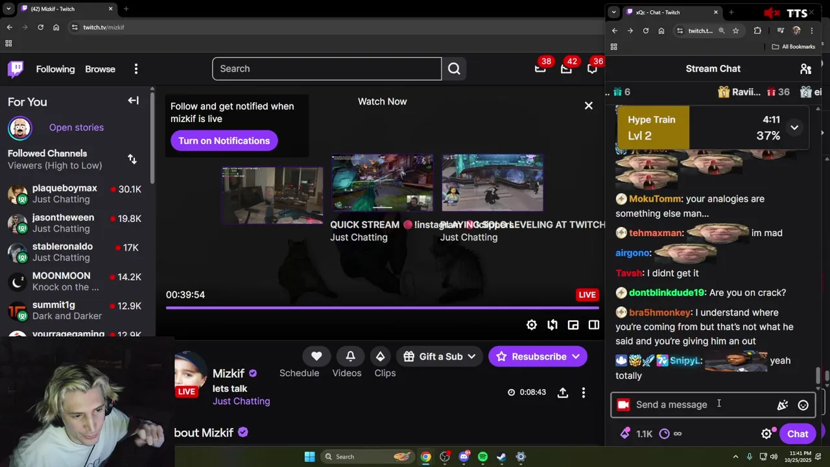
Task: Toggle theatre mode icon in player
Action: pos(594,325)
